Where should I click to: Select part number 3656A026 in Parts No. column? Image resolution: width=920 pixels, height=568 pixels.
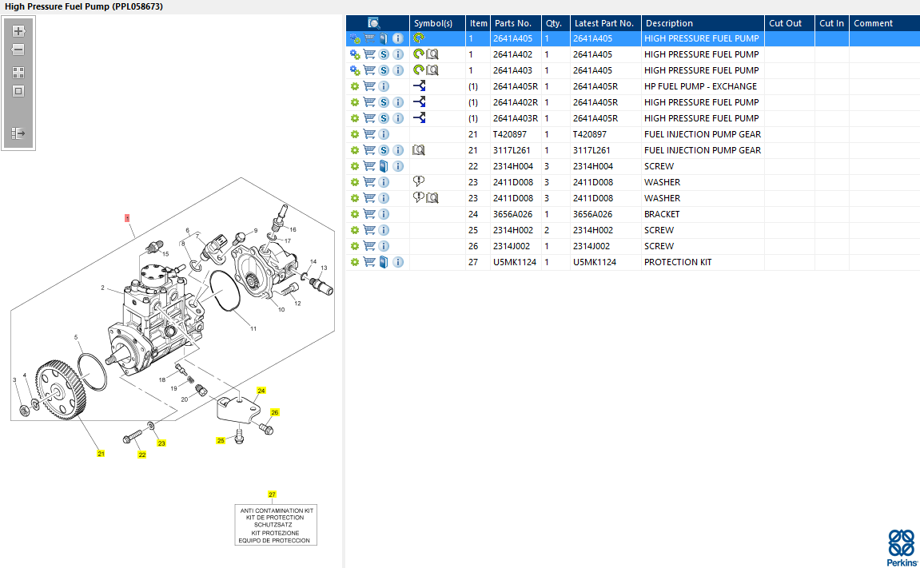pos(513,214)
